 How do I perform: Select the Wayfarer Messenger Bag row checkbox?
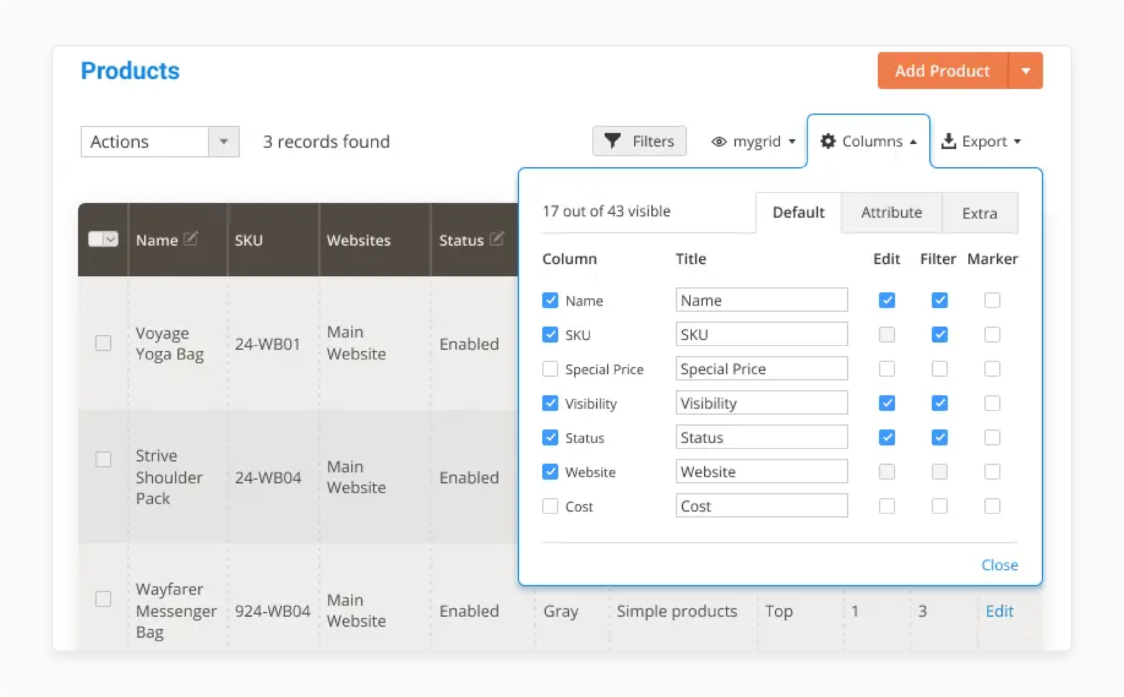103,599
